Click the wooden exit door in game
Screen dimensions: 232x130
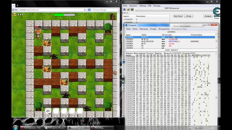pyautogui.click(x=113, y=17)
